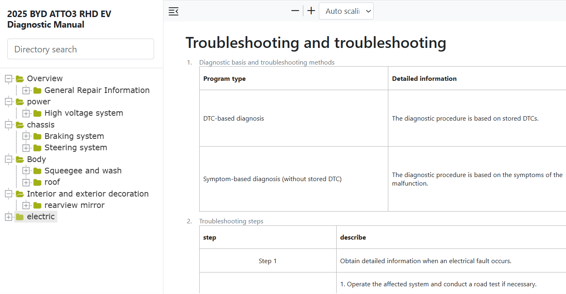Click the Interior and exterior decoration folder icon
This screenshot has width=566, height=294.
pyautogui.click(x=20, y=194)
